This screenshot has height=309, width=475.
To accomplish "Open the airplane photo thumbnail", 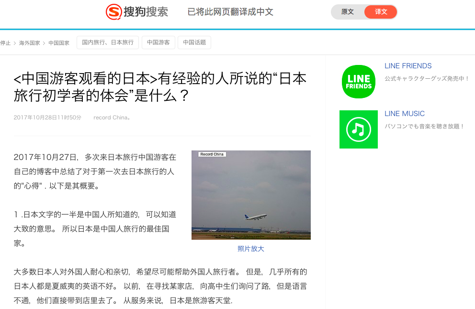I will (251, 195).
